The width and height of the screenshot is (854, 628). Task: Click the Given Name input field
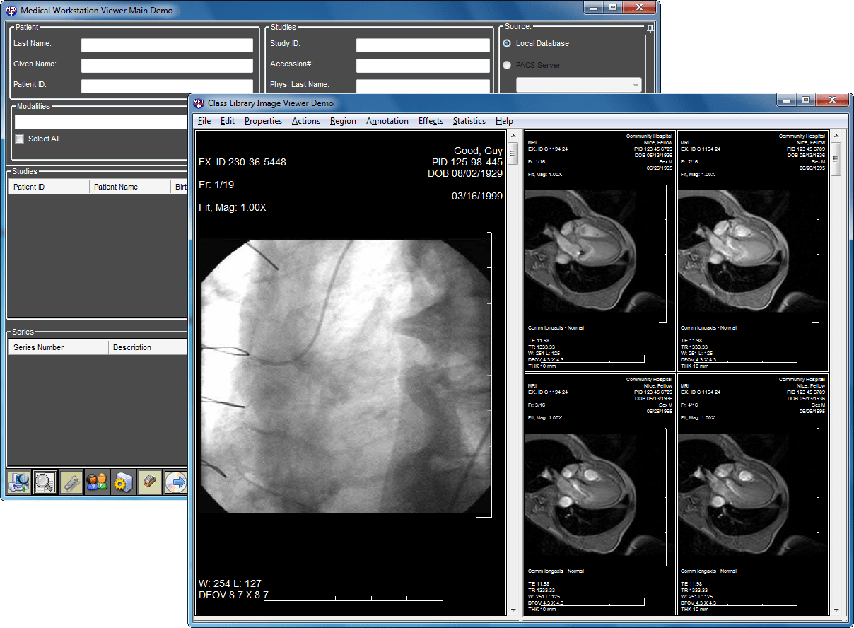167,66
